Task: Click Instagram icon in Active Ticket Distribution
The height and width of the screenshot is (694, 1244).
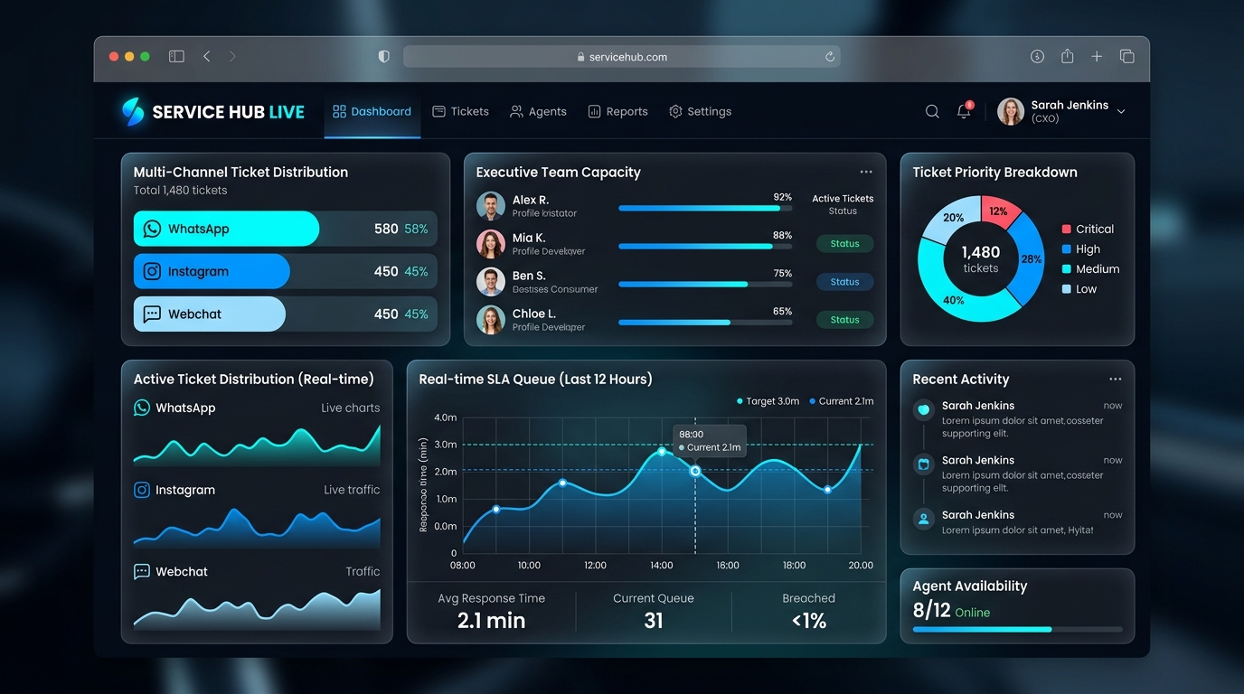Action: pyautogui.click(x=142, y=490)
